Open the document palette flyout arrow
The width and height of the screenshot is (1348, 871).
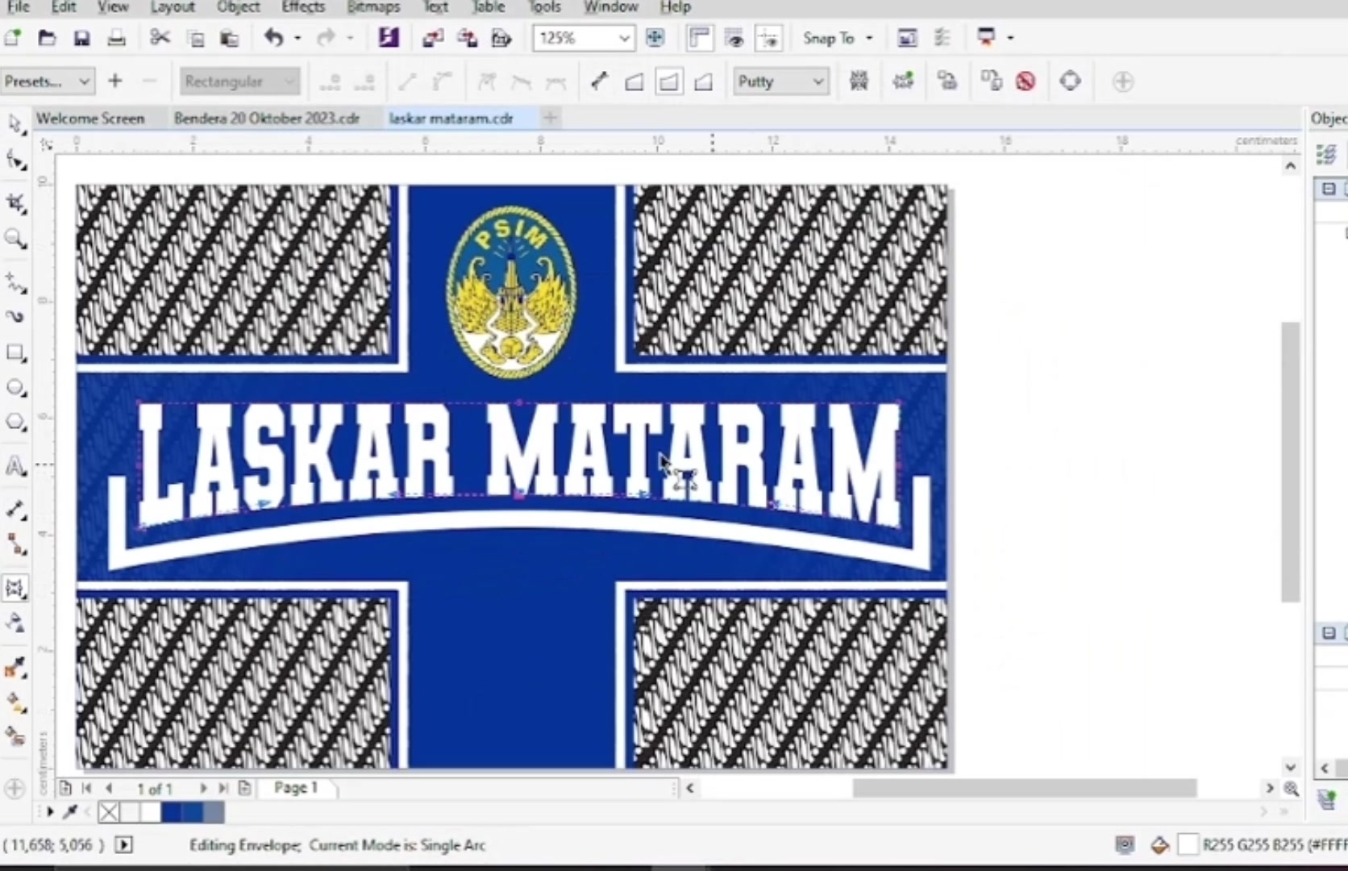50,812
